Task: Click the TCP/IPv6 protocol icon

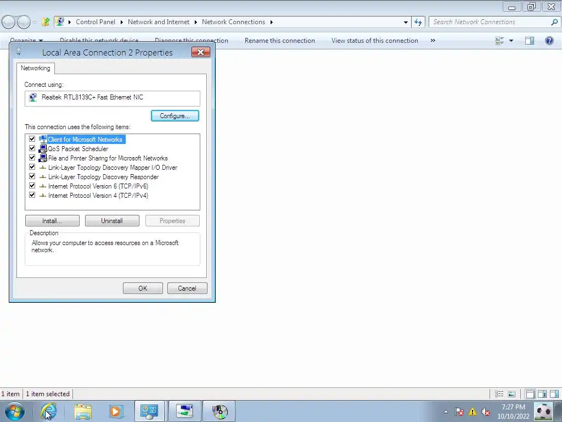Action: 43,186
